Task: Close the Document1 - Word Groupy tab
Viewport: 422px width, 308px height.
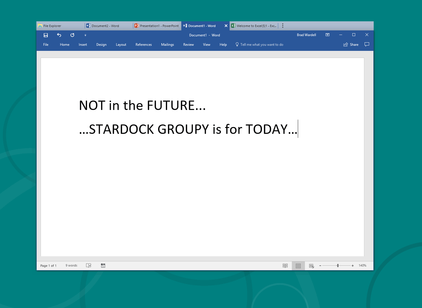Action: click(226, 26)
